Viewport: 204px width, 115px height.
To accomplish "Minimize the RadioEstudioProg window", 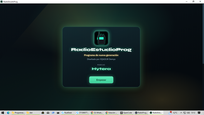I will [187, 2].
